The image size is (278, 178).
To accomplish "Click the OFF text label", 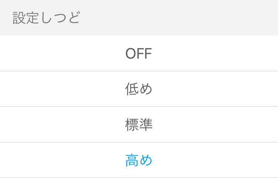I will pos(139,53).
